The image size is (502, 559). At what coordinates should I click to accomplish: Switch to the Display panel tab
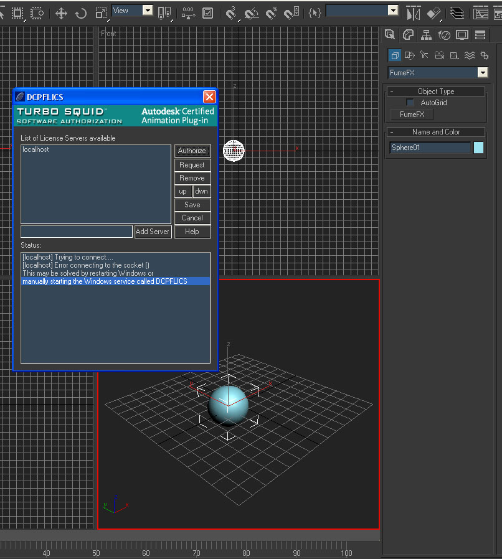pos(462,35)
